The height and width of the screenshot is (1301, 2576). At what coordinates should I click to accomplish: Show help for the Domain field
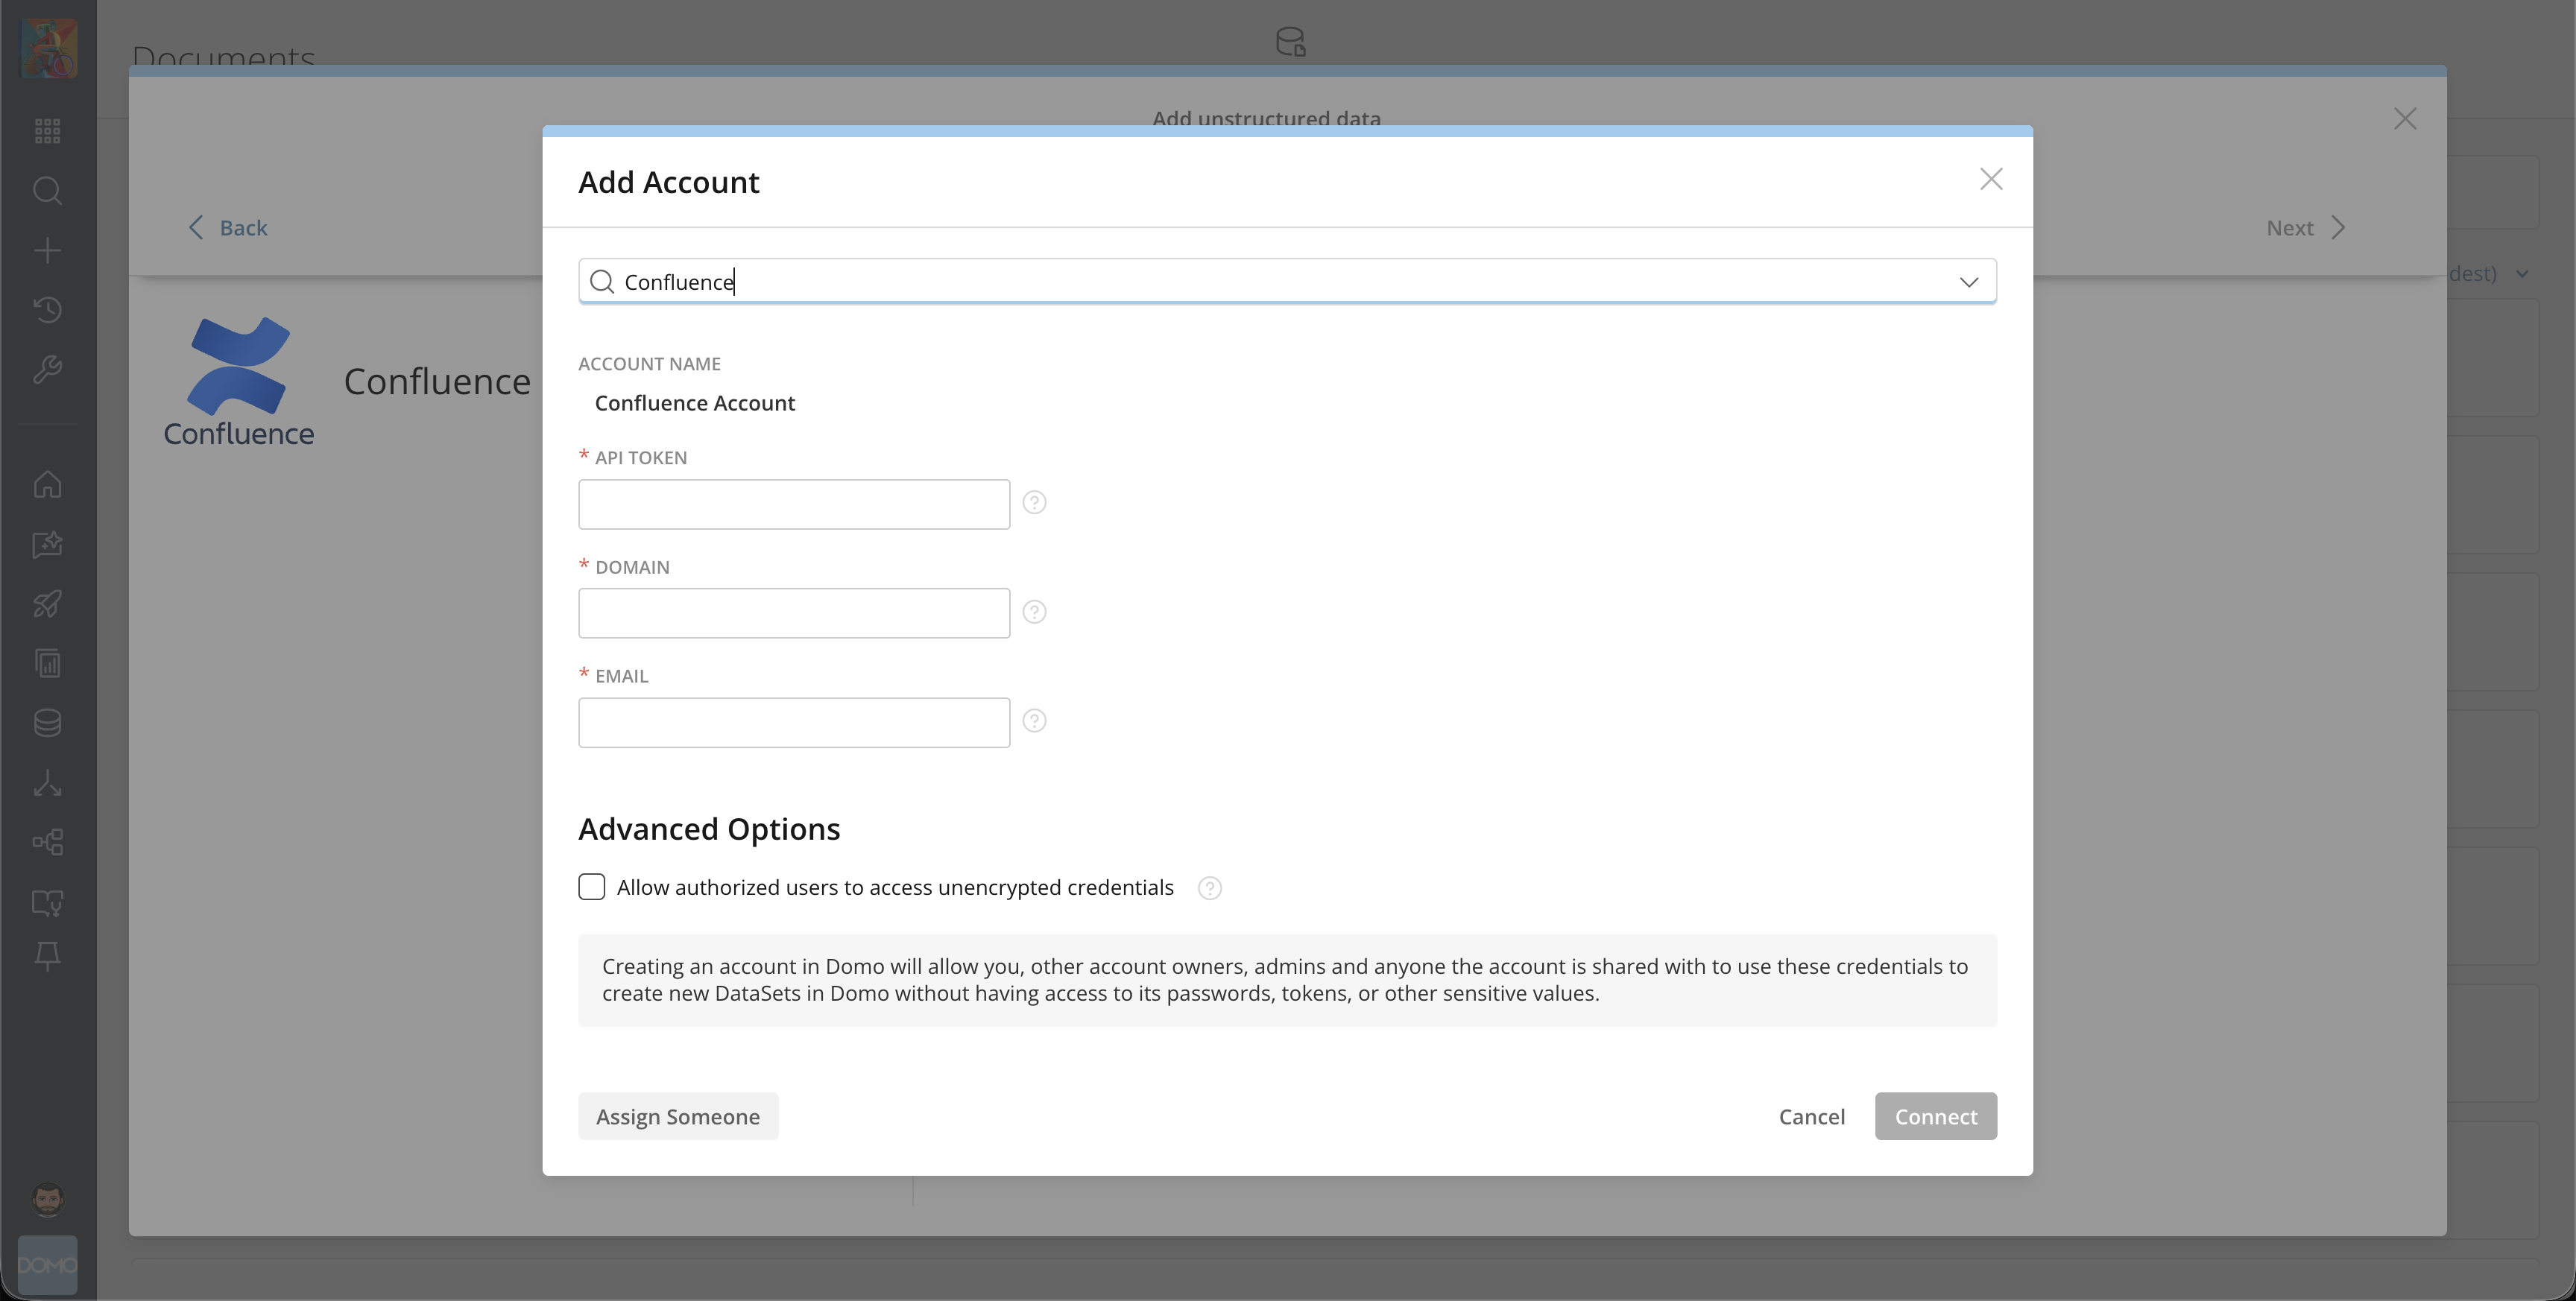click(x=1035, y=611)
